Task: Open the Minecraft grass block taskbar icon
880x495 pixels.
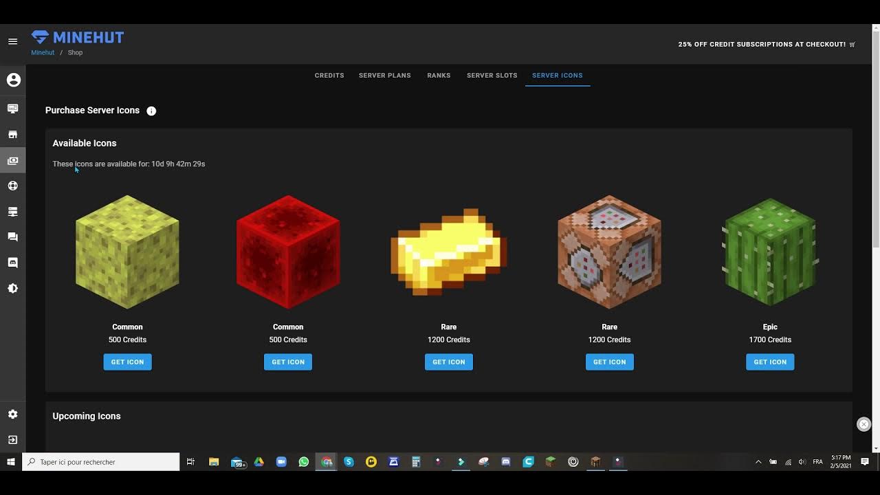Action: tap(551, 462)
